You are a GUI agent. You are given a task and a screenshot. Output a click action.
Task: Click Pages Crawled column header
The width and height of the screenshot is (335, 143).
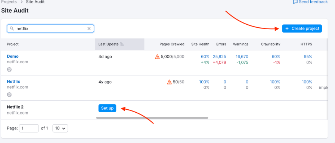pyautogui.click(x=172, y=44)
